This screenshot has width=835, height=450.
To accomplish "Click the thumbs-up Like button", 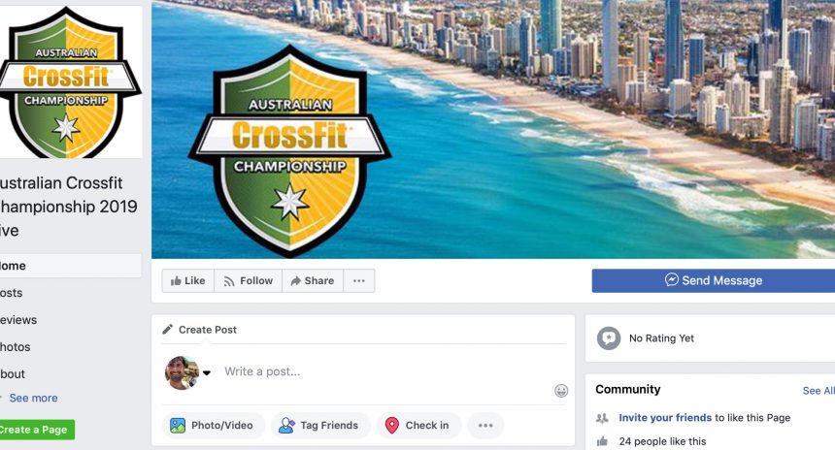I will [188, 281].
